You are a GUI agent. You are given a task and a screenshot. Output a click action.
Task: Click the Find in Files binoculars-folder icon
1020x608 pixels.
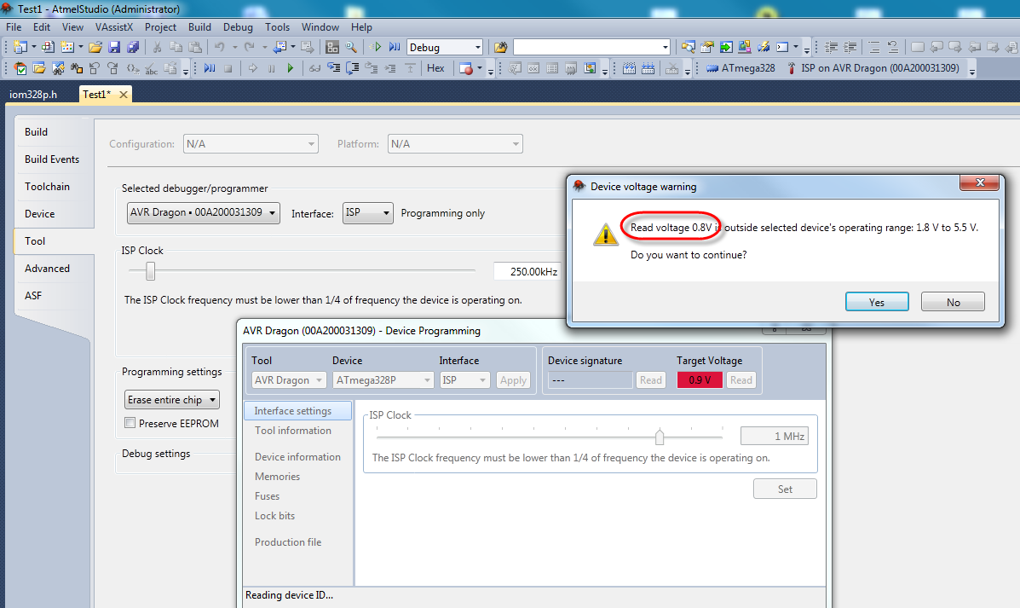pos(500,47)
